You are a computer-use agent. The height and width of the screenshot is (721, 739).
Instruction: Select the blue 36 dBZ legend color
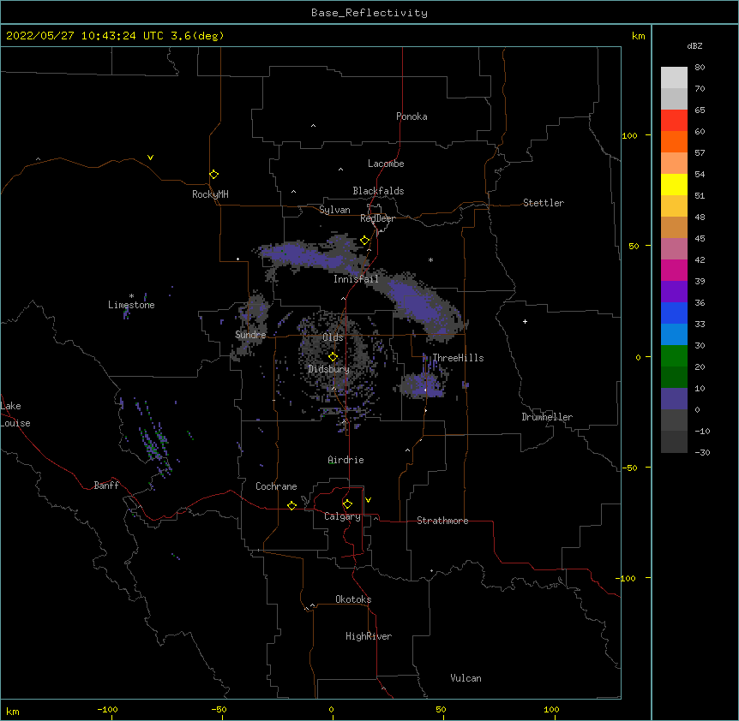(674, 313)
